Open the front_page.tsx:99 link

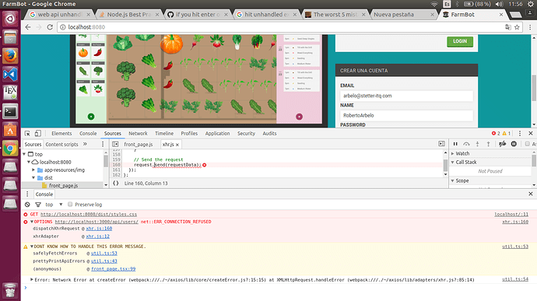pos(114,269)
